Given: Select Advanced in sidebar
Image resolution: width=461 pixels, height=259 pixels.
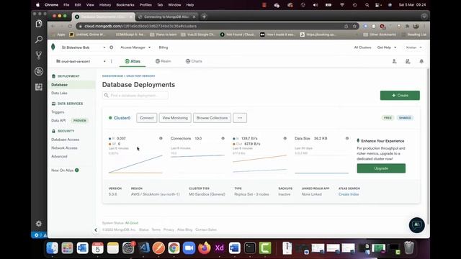Looking at the screenshot, I should (x=59, y=157).
